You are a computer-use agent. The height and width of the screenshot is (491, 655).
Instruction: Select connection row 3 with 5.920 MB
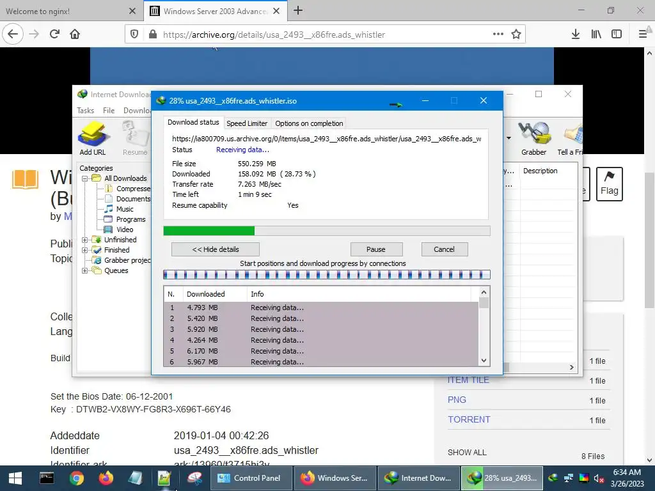321,329
